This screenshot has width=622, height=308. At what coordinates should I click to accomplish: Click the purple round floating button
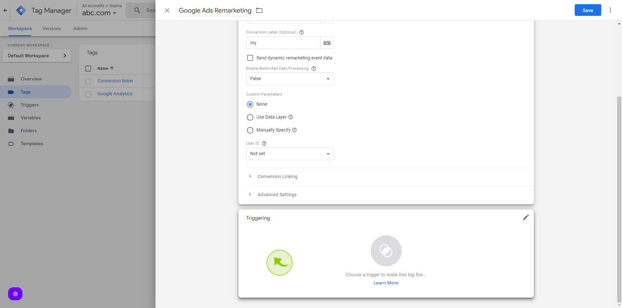coord(15,294)
